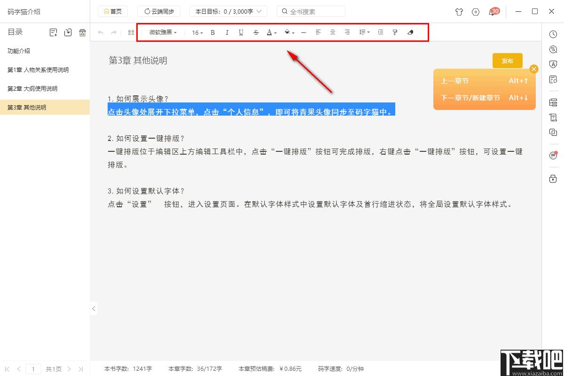The image size is (564, 376).
Task: Toggle first-line indent icon
Action: pos(381,32)
